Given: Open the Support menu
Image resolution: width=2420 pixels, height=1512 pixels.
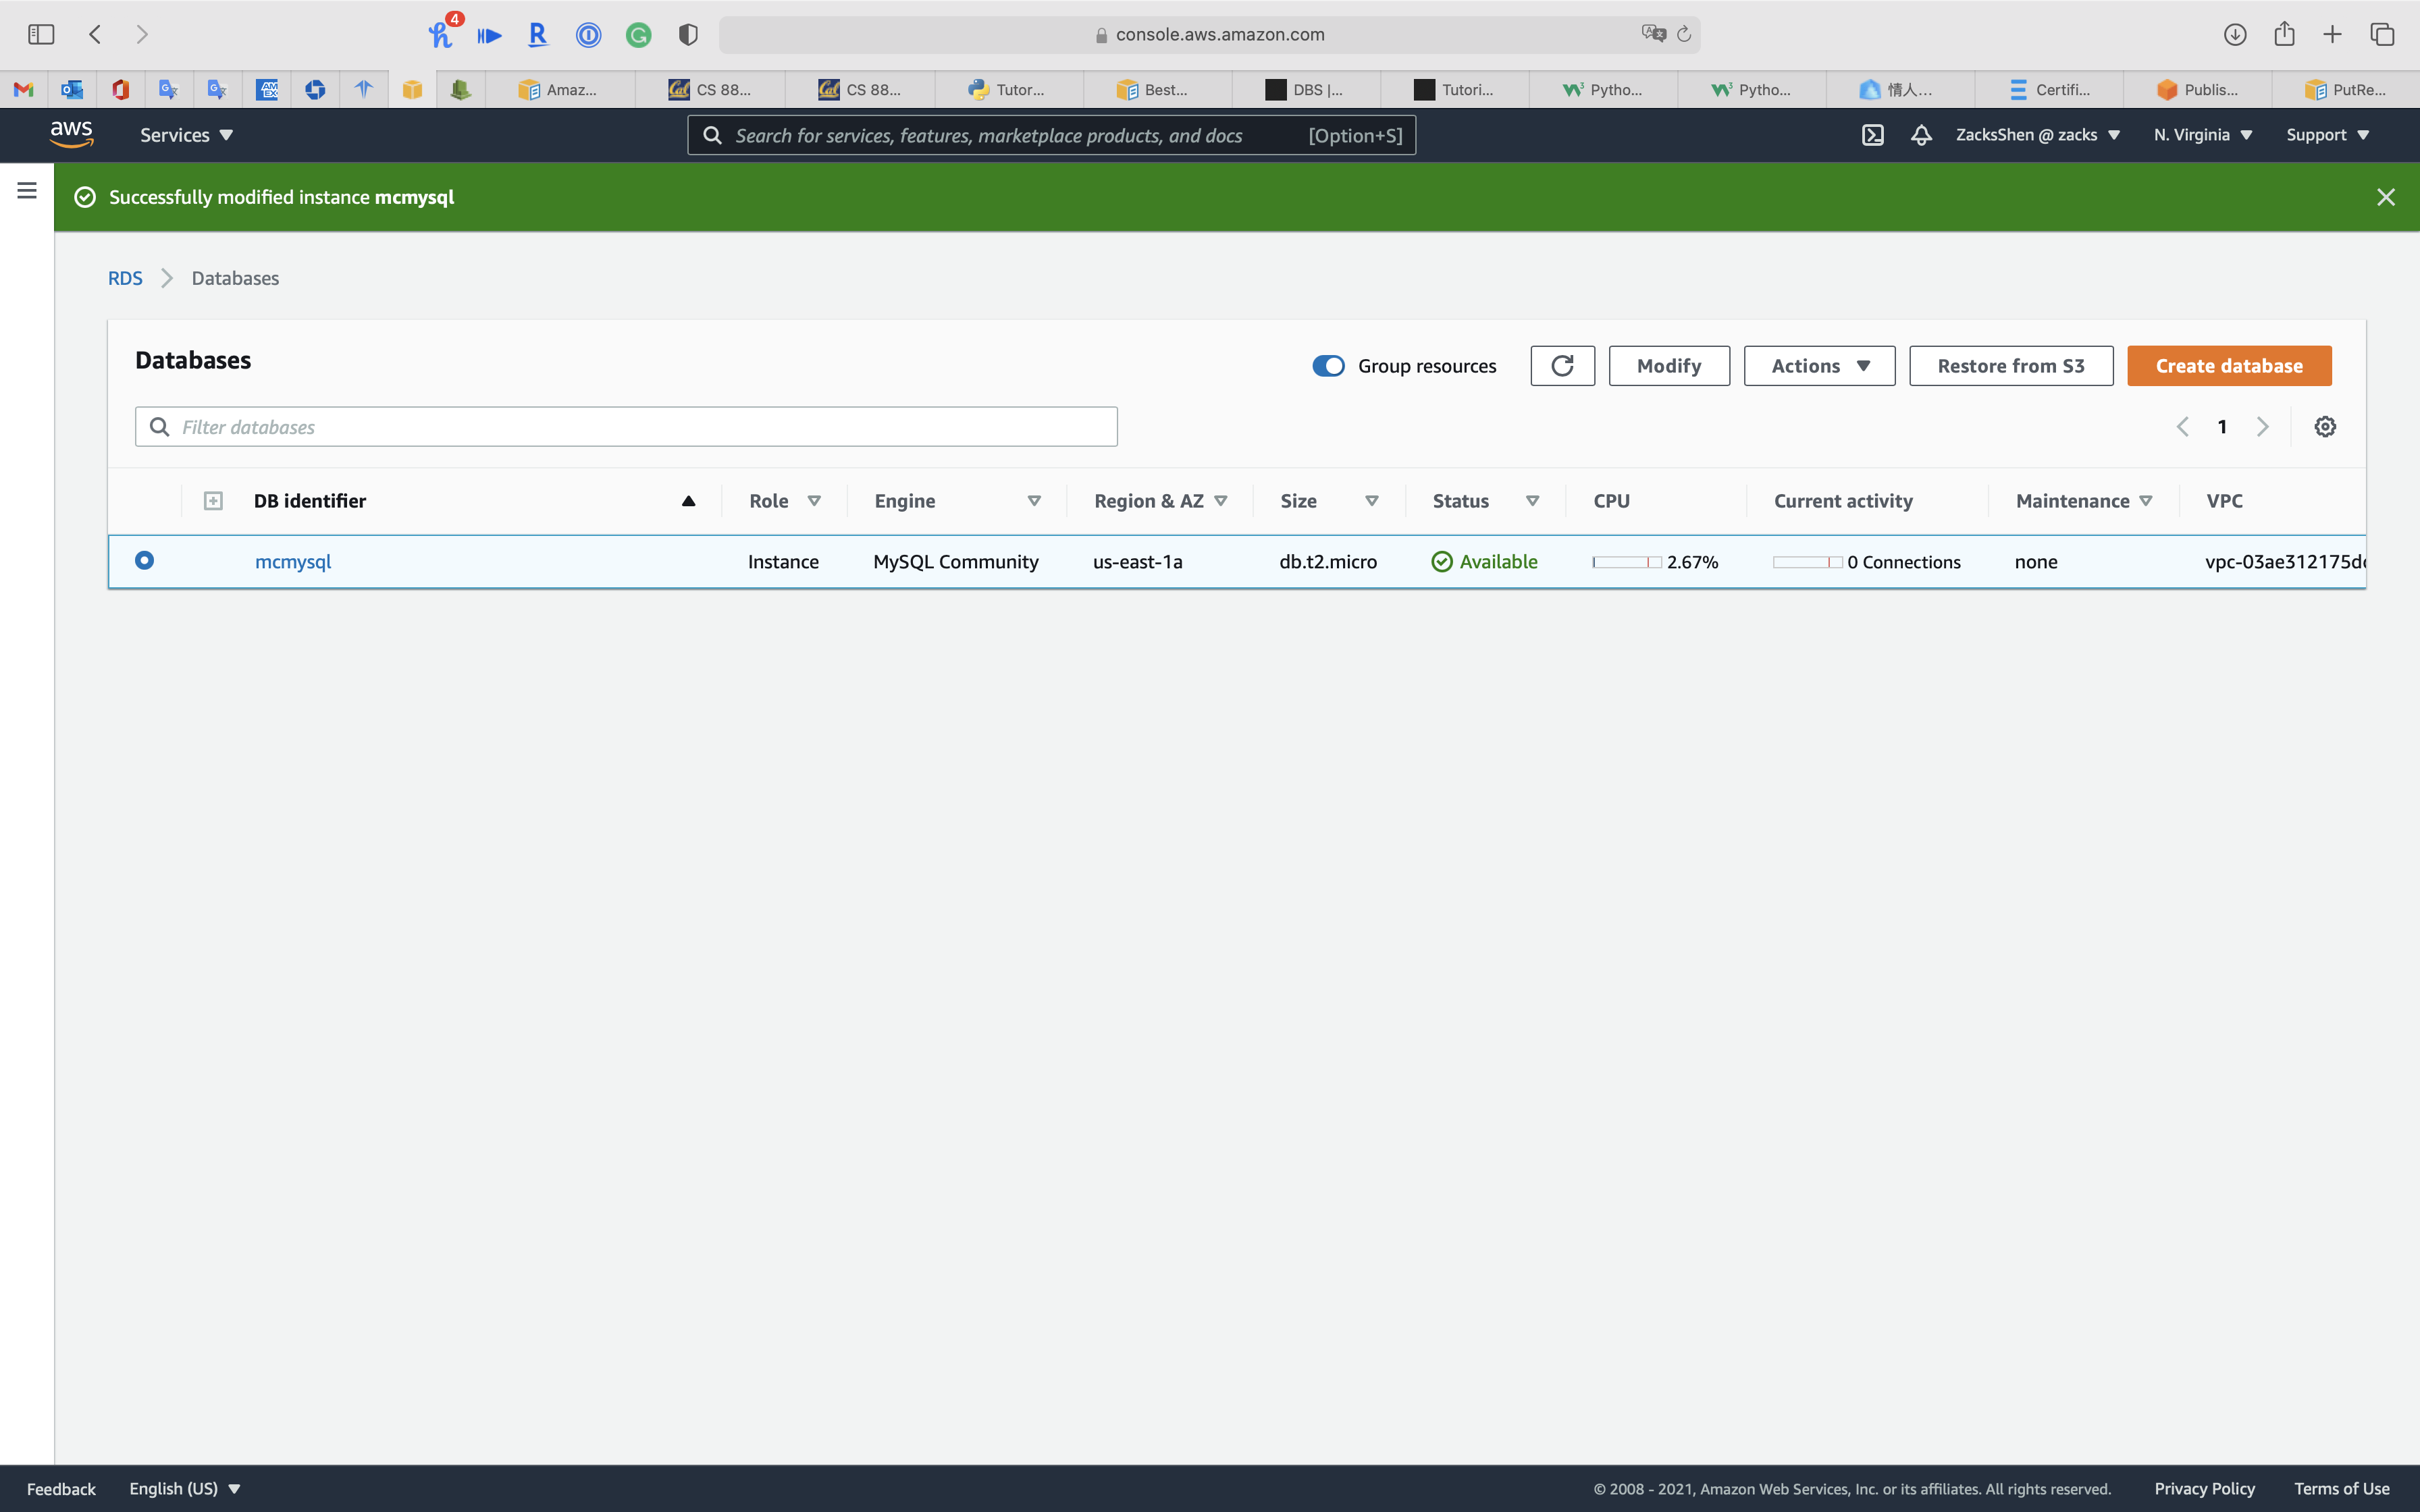Looking at the screenshot, I should tap(2327, 135).
